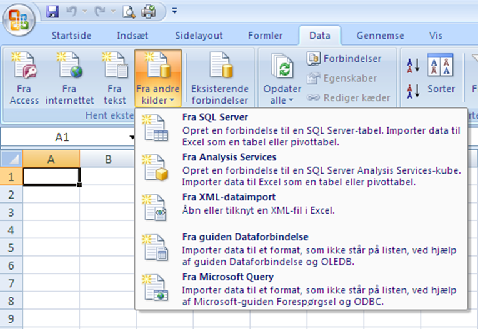Open the Sorter dialog

tap(441, 75)
